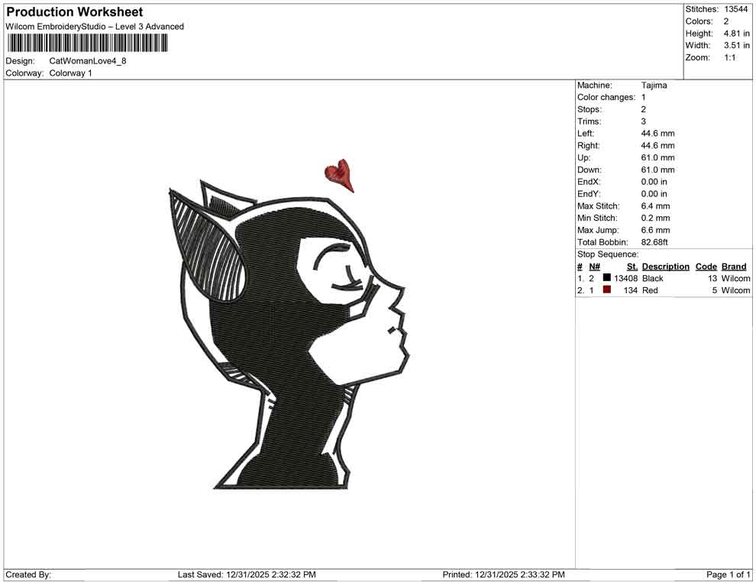Click the red thread color swatch
The width and height of the screenshot is (756, 582).
coord(606,289)
